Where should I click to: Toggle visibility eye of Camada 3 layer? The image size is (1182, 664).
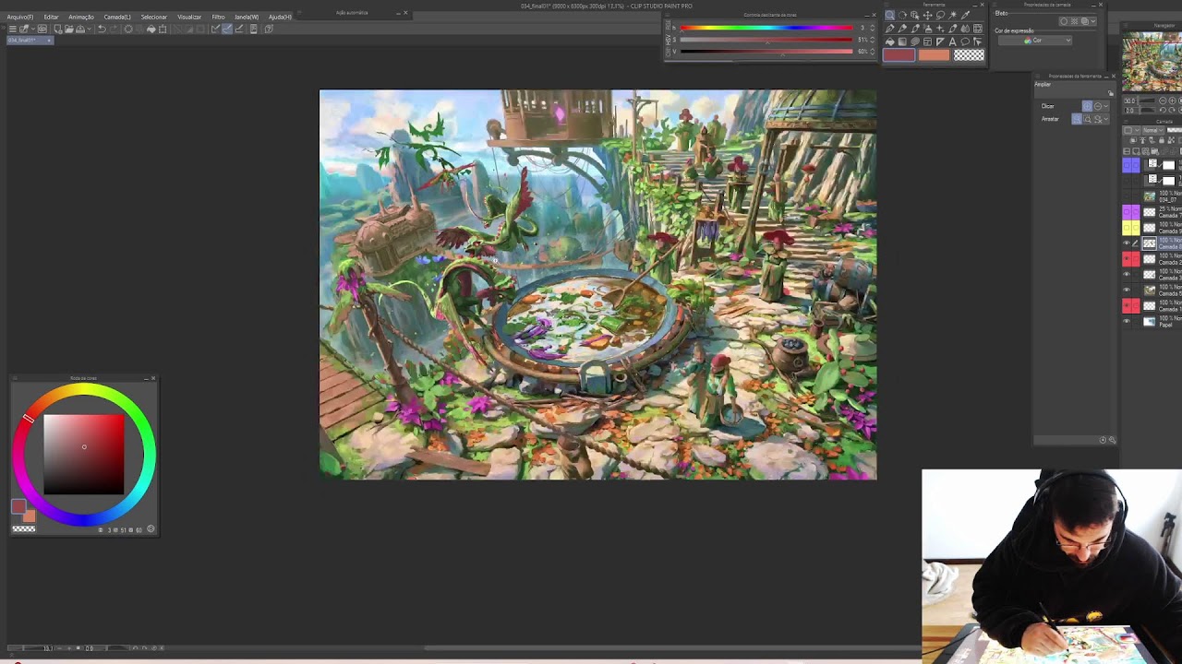[x=1127, y=275]
